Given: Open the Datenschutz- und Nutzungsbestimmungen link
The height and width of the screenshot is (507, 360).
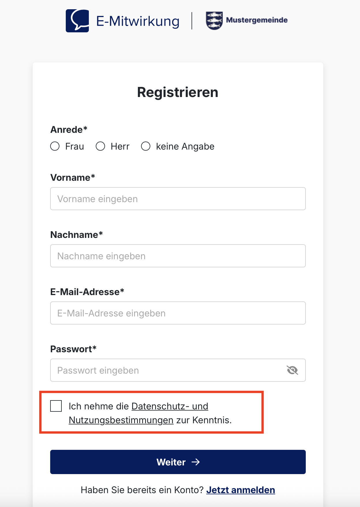Looking at the screenshot, I should point(138,413).
